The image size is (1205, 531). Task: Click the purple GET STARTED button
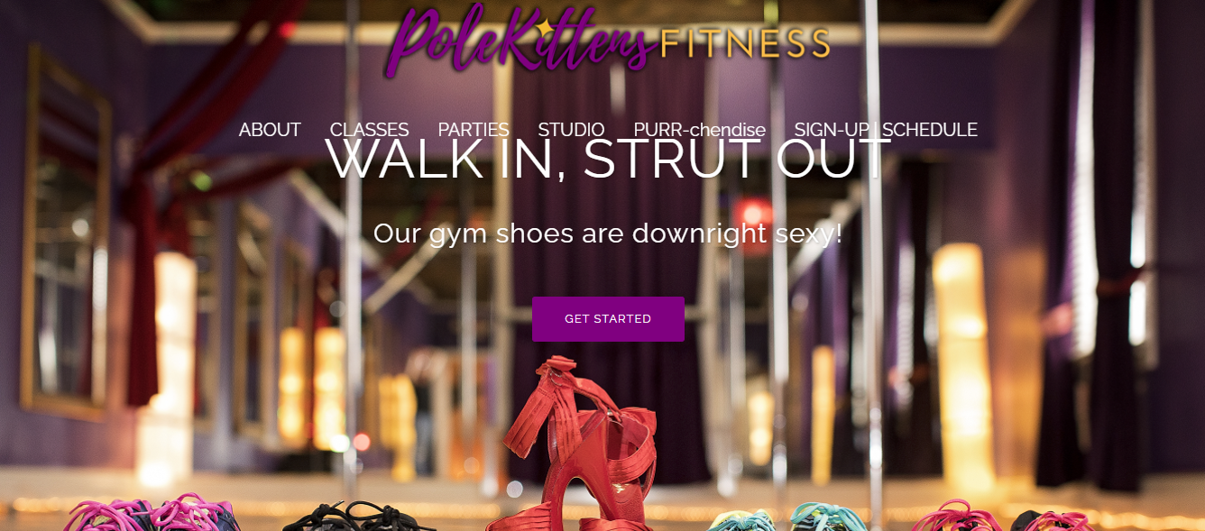point(608,319)
